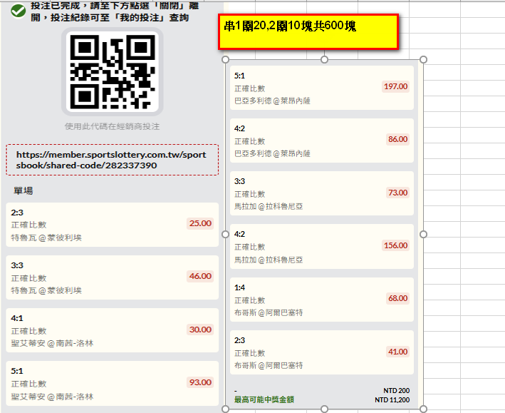Image resolution: width=505 pixels, height=413 pixels.
Task: Click the 46.00 odds for 3:3 特魯瓦
Action: (200, 276)
